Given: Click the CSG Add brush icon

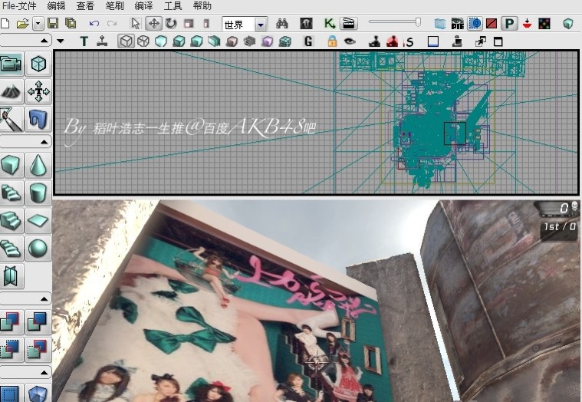Looking at the screenshot, I should 11,321.
